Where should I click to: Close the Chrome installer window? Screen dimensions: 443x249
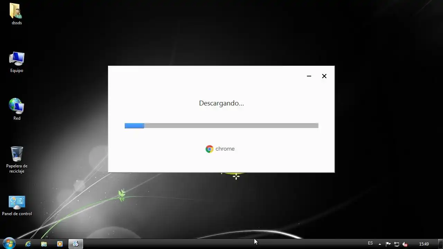pyautogui.click(x=324, y=76)
